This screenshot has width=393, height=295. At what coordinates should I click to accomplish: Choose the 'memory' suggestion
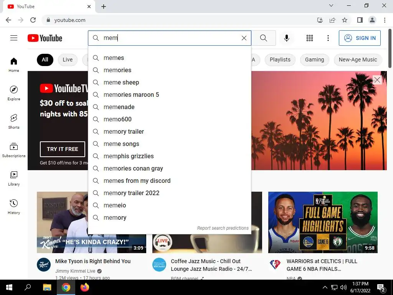[169, 217]
